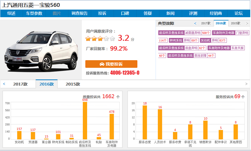Screen dimensions: 251x151
Task: Select 2015款 in the 典型故障 panel
Action: 236,23
